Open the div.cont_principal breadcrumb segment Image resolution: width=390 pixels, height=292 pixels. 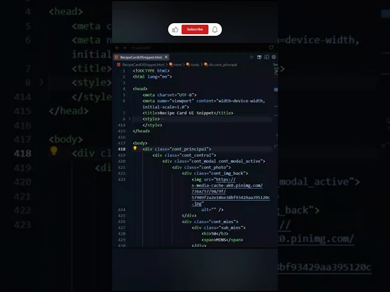click(x=221, y=65)
